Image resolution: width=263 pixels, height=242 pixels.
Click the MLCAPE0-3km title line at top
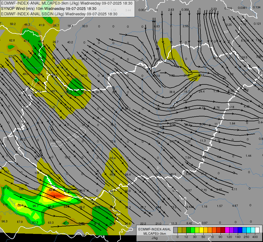tap(67, 3)
